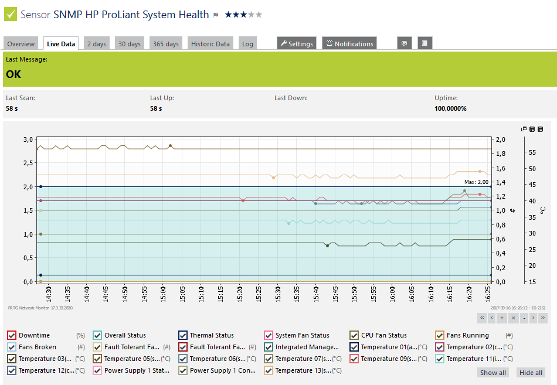
Task: Toggle the Temperature 06 channel checkbox
Action: click(183, 359)
